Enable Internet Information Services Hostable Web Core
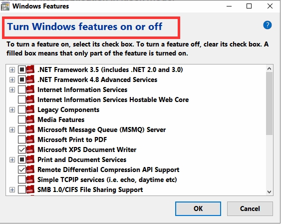 pyautogui.click(x=22, y=99)
